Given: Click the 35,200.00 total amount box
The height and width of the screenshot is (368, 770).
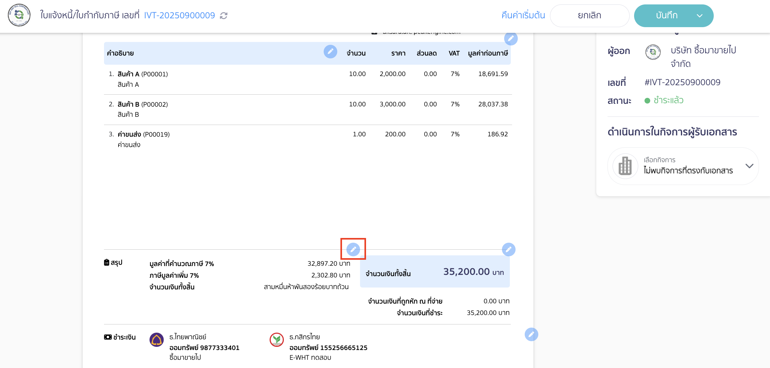Looking at the screenshot, I should (435, 272).
